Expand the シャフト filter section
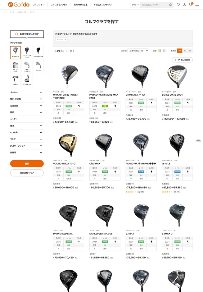The width and height of the screenshot is (203, 292). [27, 119]
